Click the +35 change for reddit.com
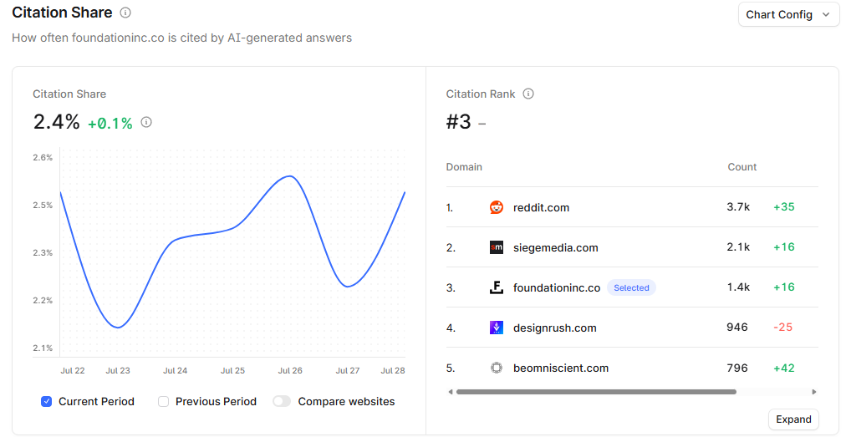 click(x=784, y=206)
